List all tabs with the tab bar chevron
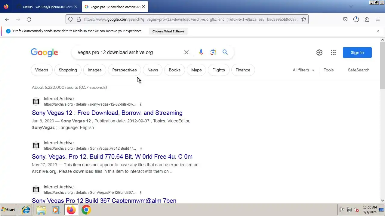 tap(351, 7)
